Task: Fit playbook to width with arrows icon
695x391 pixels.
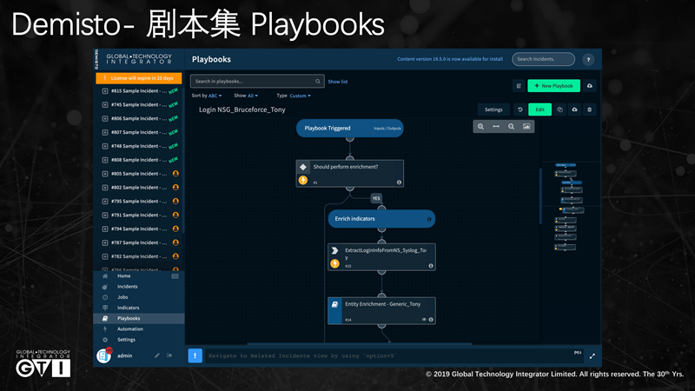Action: [496, 127]
